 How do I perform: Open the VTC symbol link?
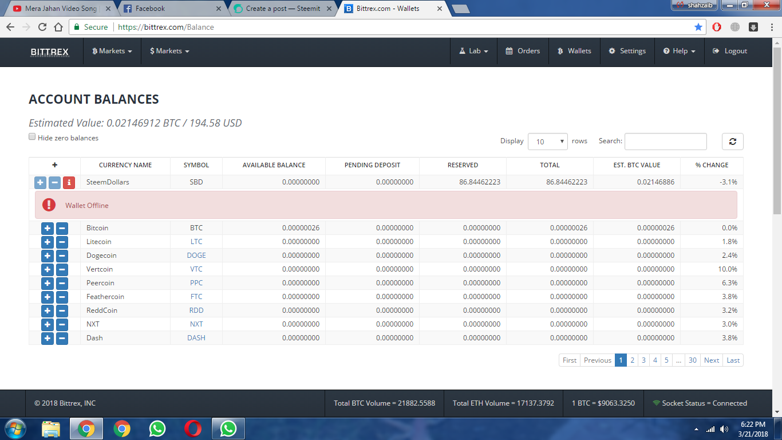tap(196, 269)
